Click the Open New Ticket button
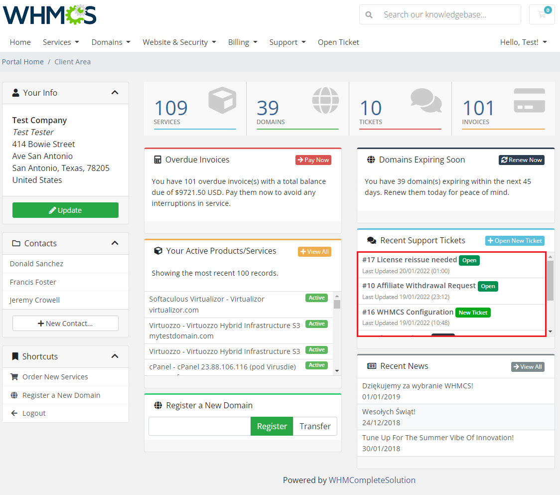This screenshot has height=495, width=560. [515, 241]
